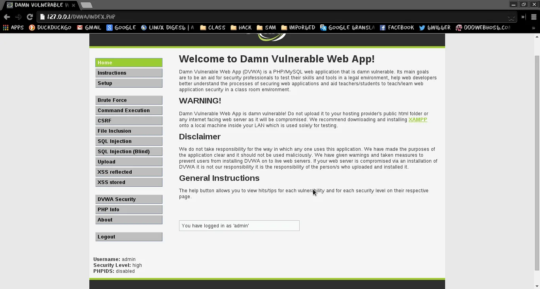Open the Class bookmarks folder
This screenshot has height=289, width=540.
213,28
